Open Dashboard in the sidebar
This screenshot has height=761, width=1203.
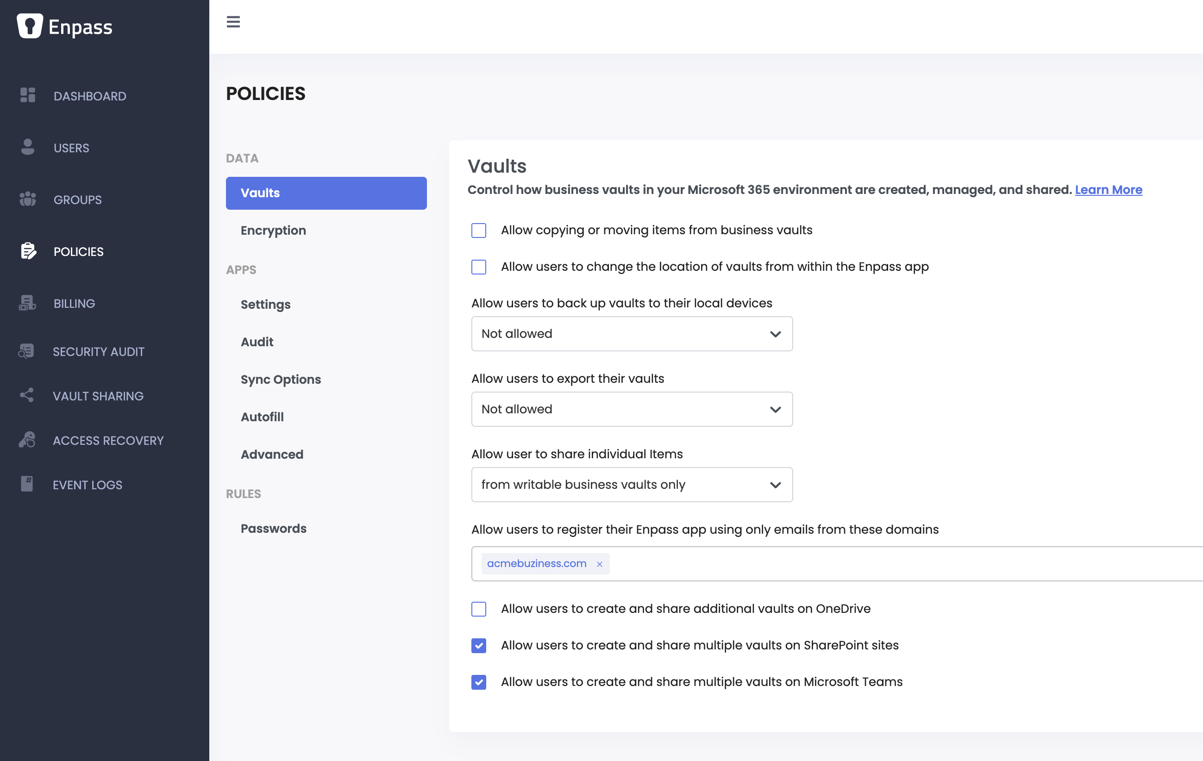(90, 96)
